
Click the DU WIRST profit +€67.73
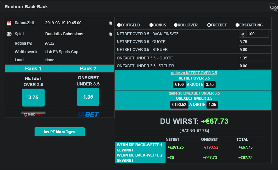pyautogui.click(x=215, y=121)
